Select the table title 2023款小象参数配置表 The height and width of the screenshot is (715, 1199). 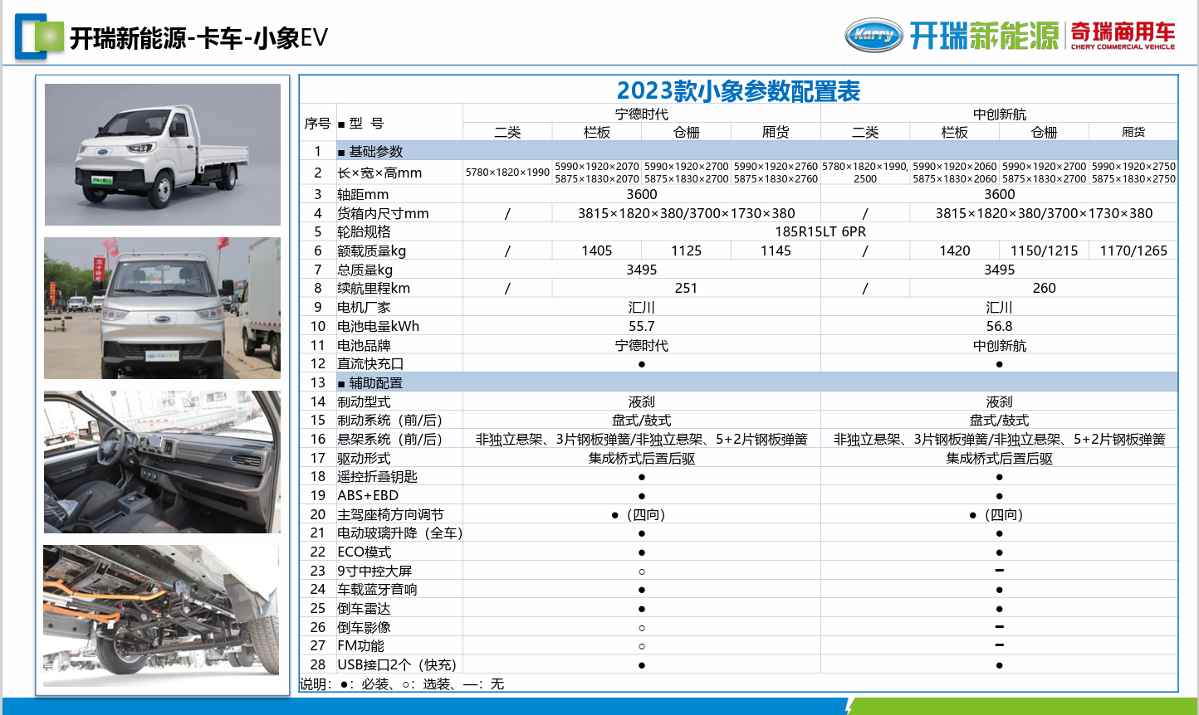coord(738,90)
